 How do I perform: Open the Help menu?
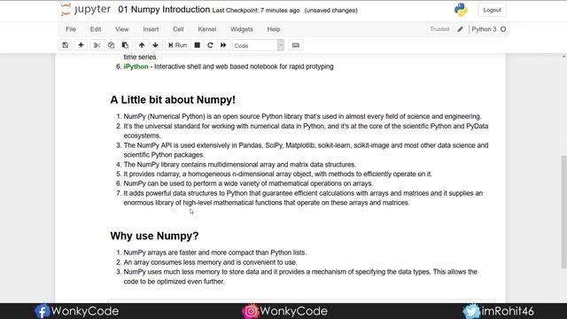coord(274,29)
